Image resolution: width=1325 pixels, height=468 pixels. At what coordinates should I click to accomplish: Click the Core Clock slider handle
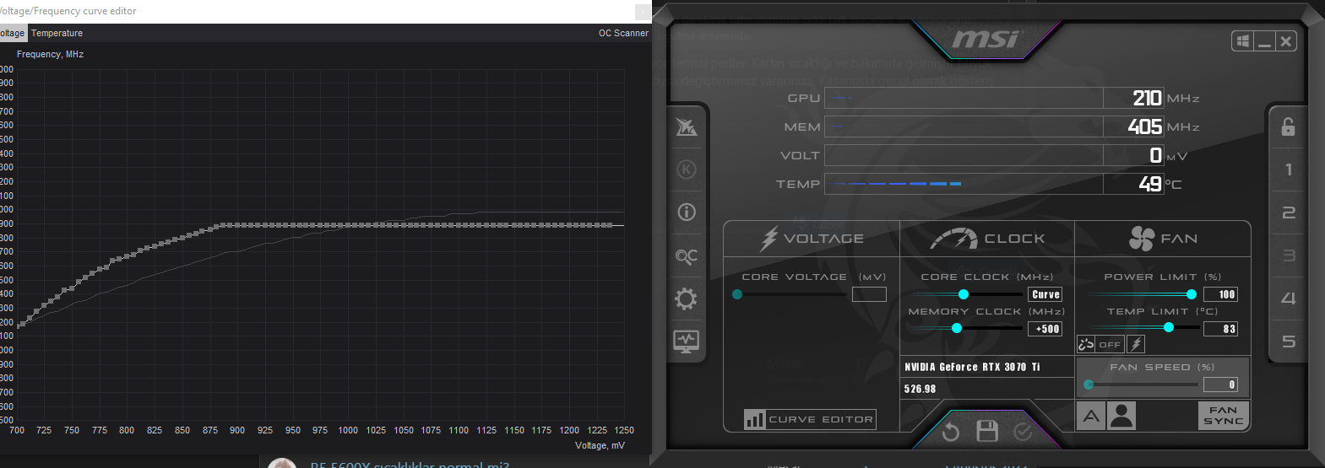click(964, 294)
